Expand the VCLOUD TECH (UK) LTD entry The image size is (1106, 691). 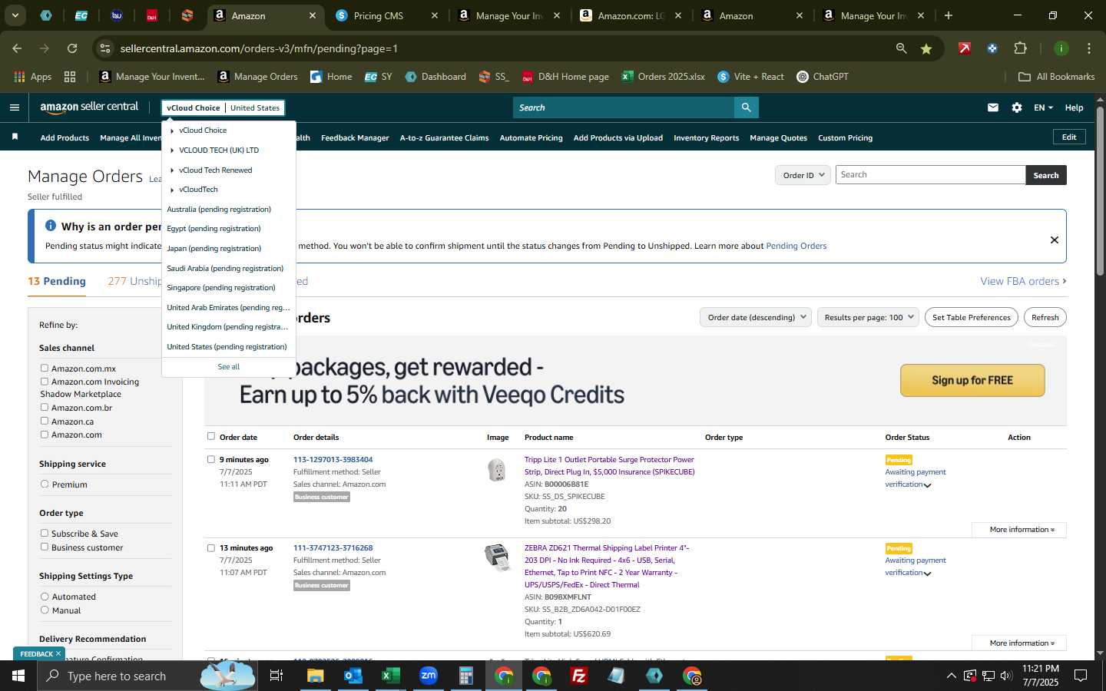tap(172, 150)
